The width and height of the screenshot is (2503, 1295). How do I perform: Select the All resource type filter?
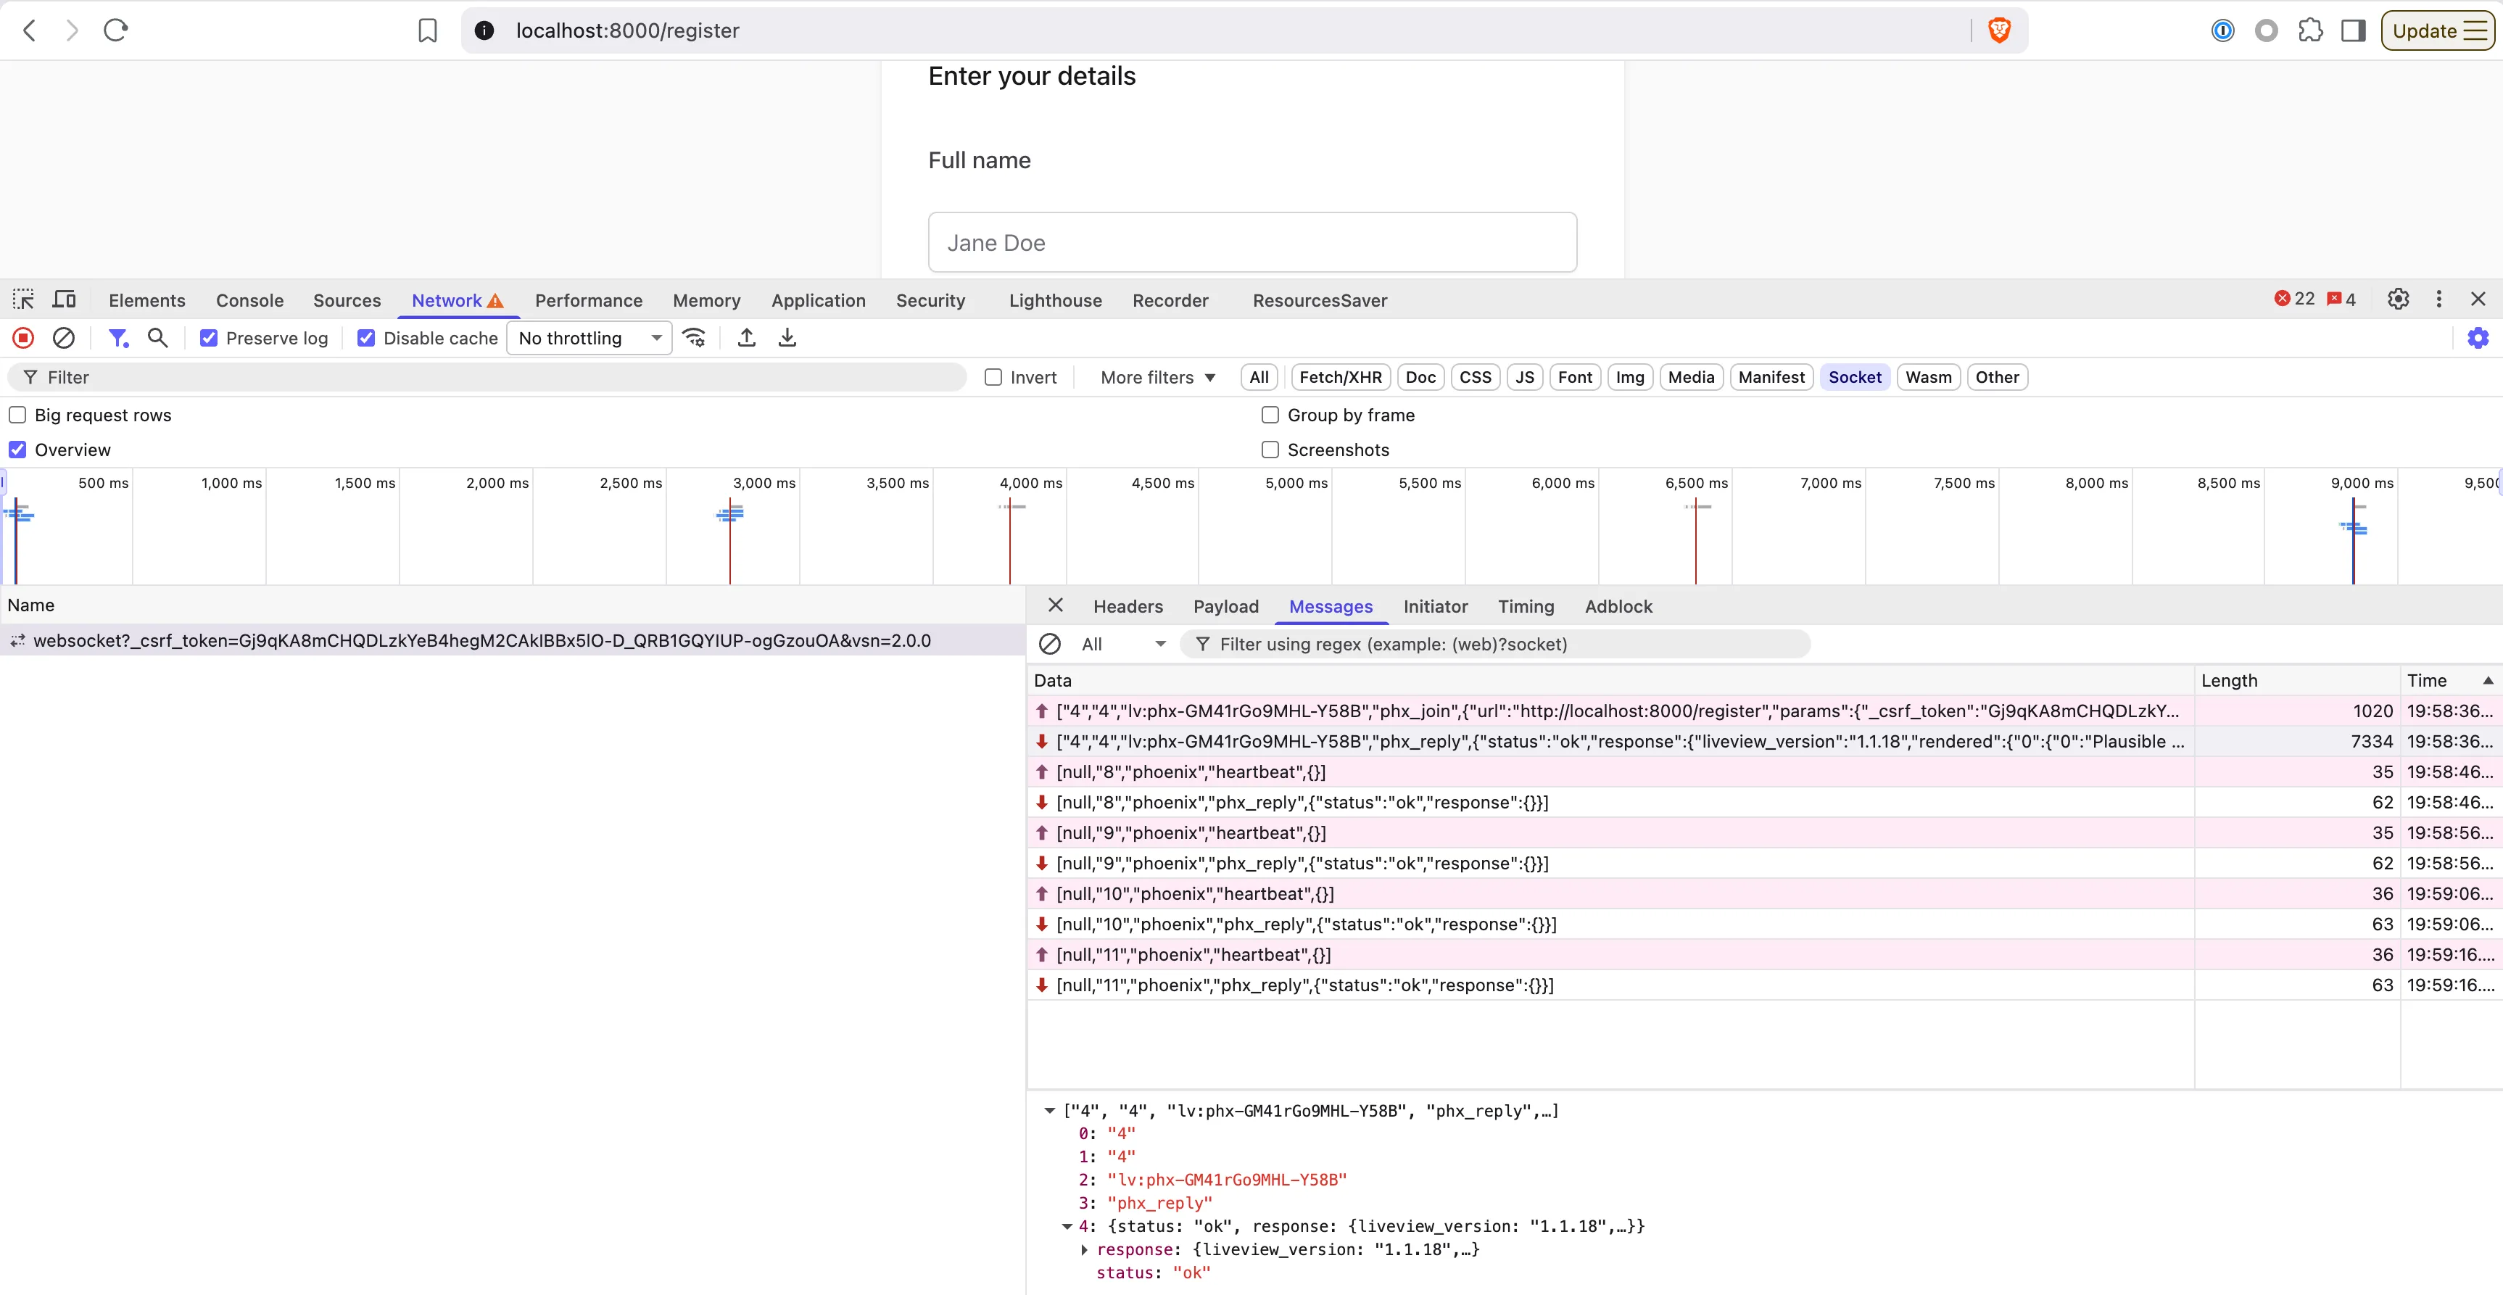[1258, 377]
